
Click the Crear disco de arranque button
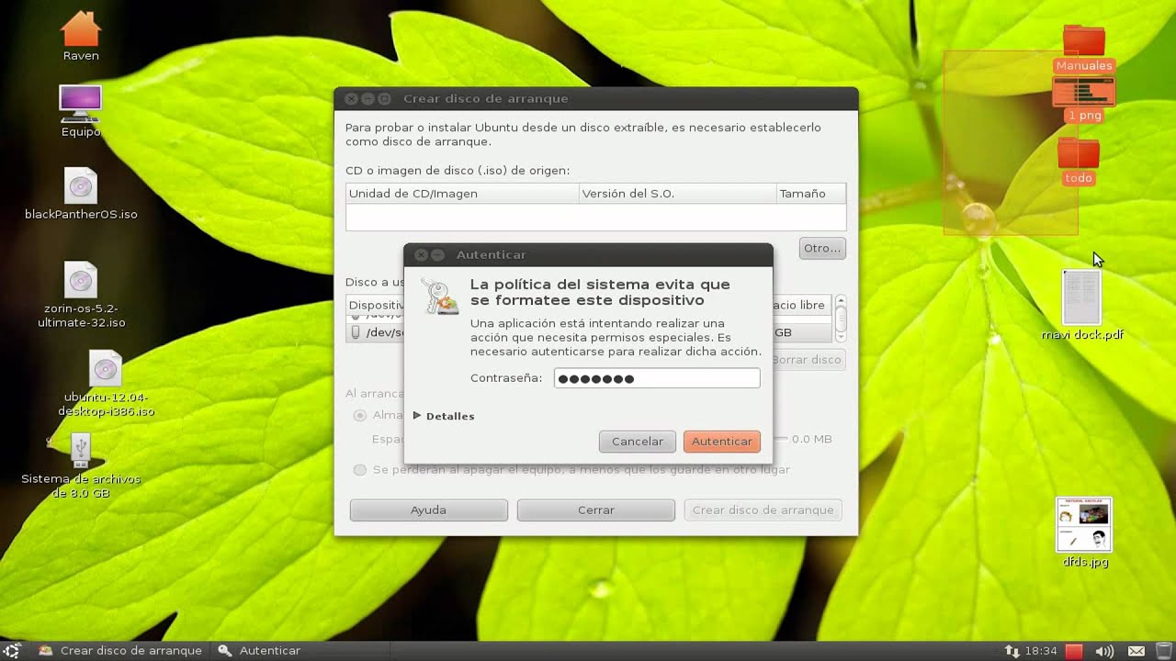tap(763, 510)
